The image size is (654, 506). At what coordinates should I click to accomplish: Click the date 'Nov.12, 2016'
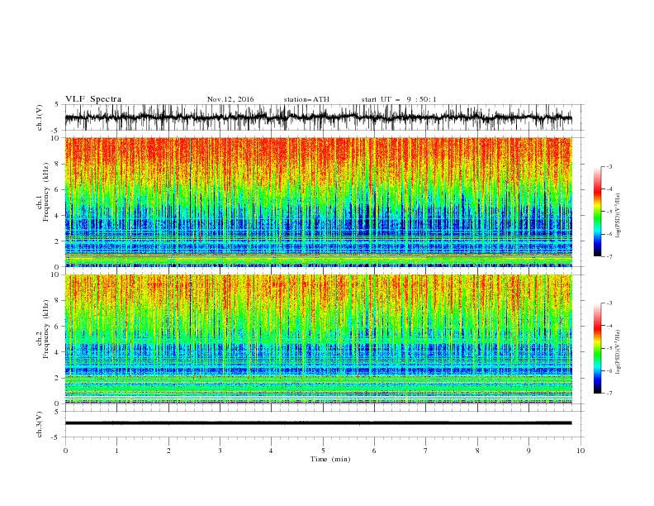[x=230, y=99]
